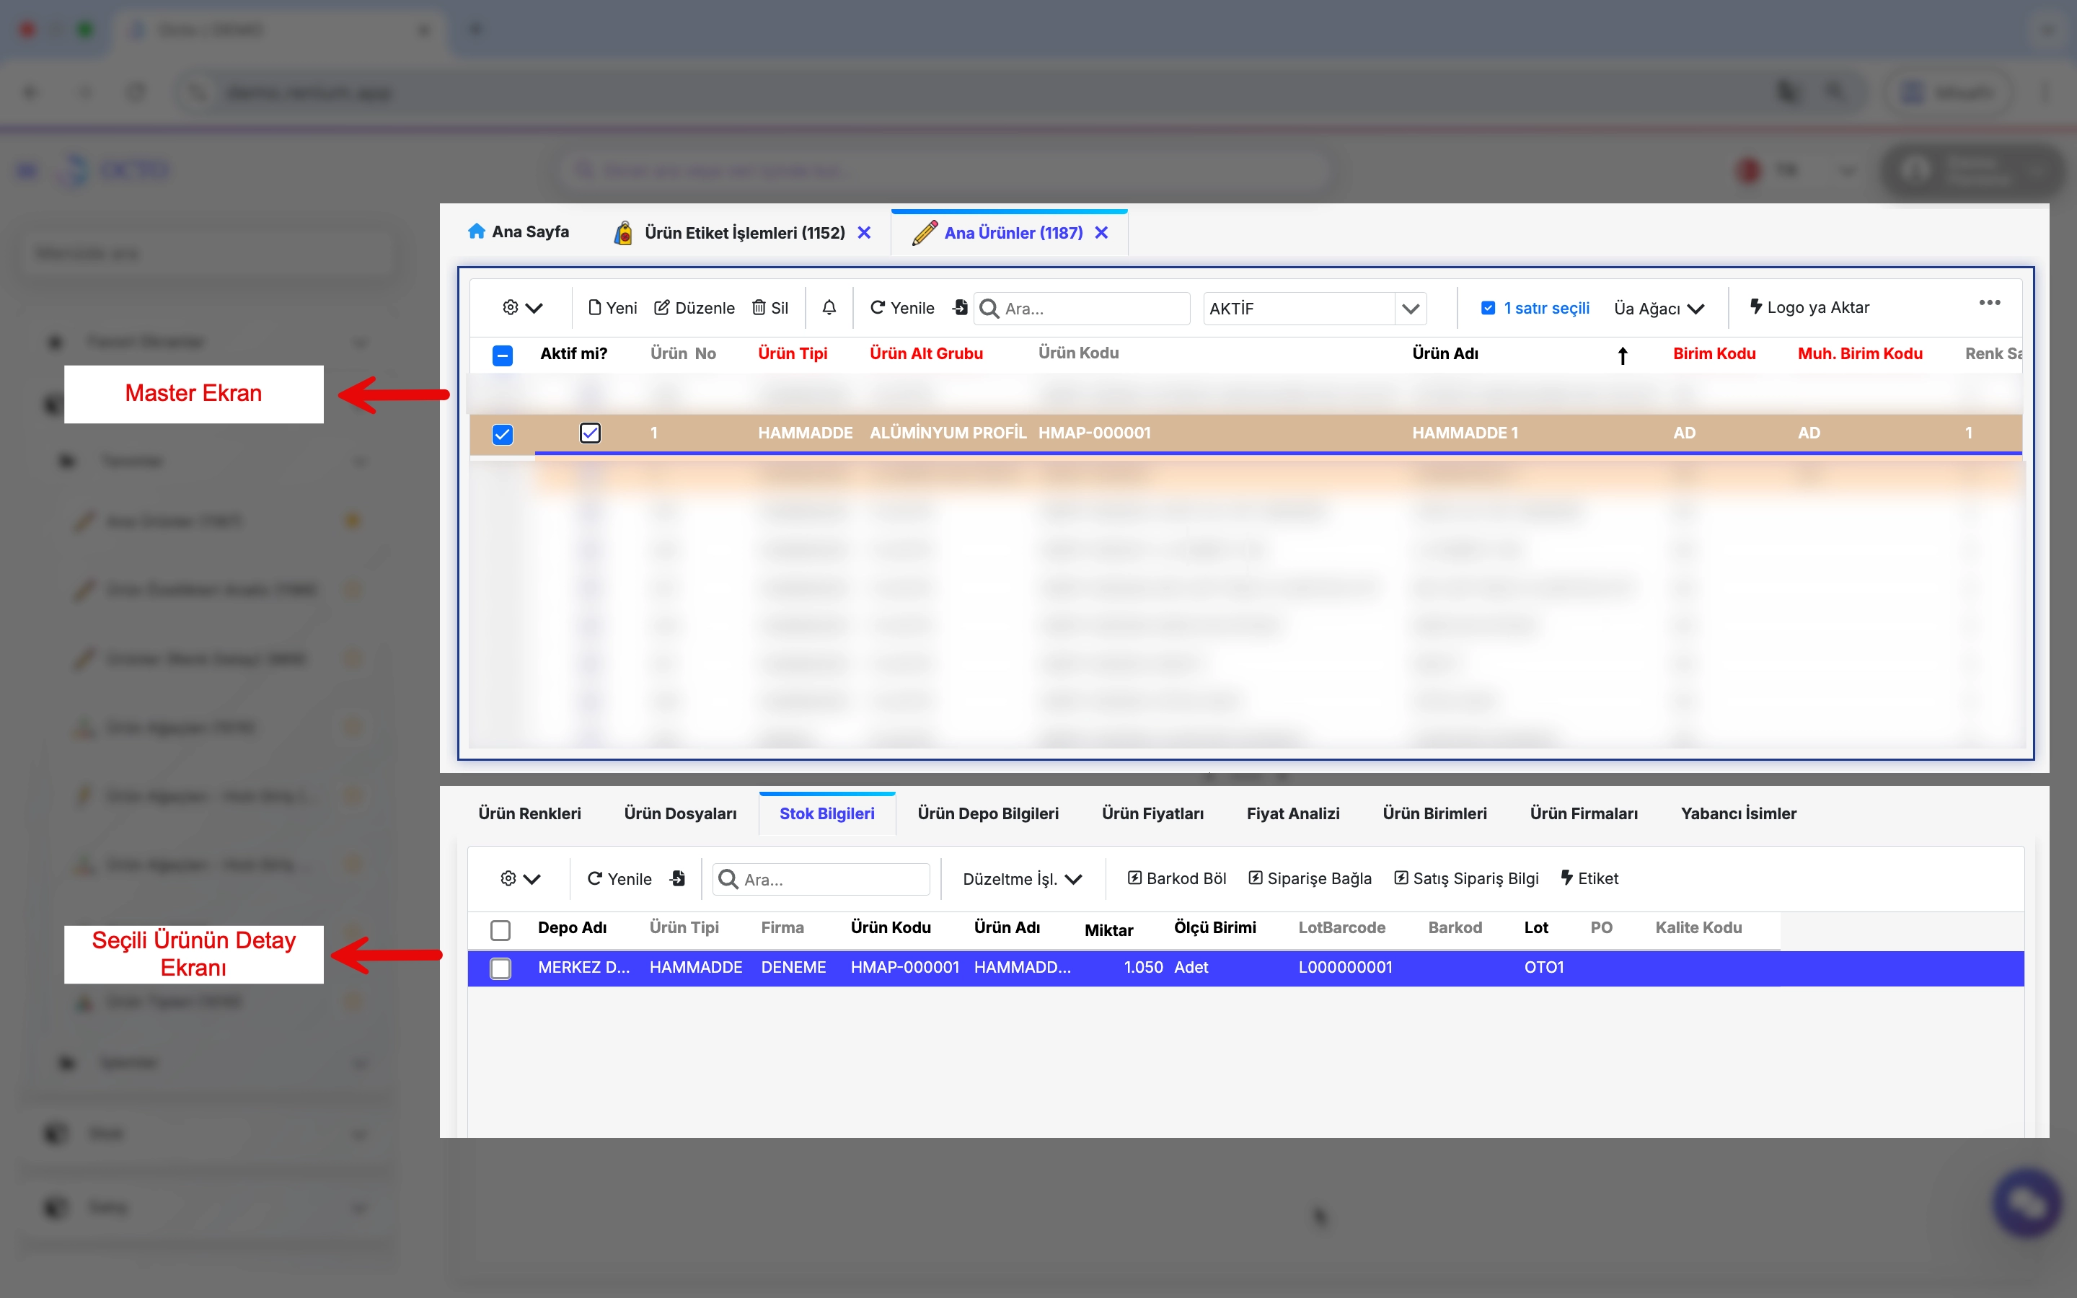Switch to the Ürün Fiyatları tab
2077x1298 pixels.
1152,813
